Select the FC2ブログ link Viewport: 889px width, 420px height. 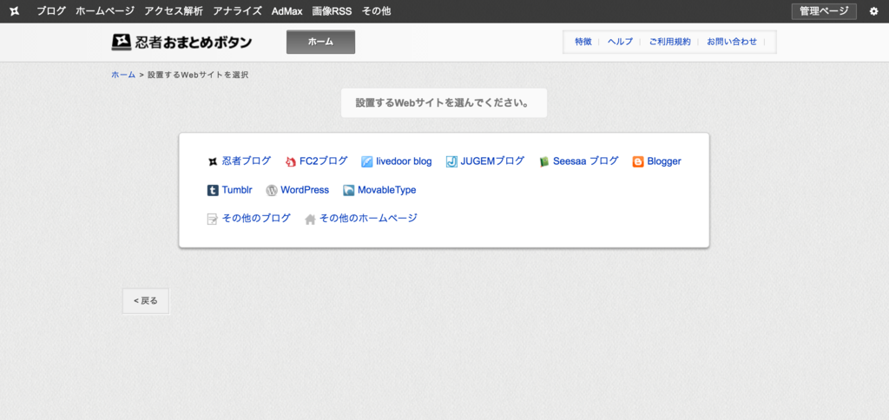click(x=323, y=161)
